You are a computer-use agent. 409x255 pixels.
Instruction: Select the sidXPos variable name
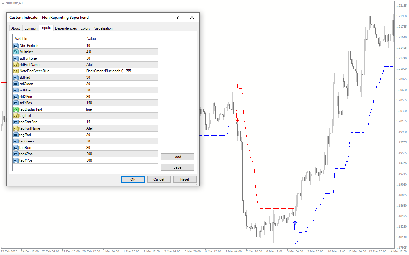click(26, 97)
